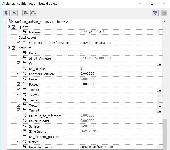Click the blue tag icon of Surface_latérale_nette
The width and height of the screenshot is (170, 150).
click(11, 21)
